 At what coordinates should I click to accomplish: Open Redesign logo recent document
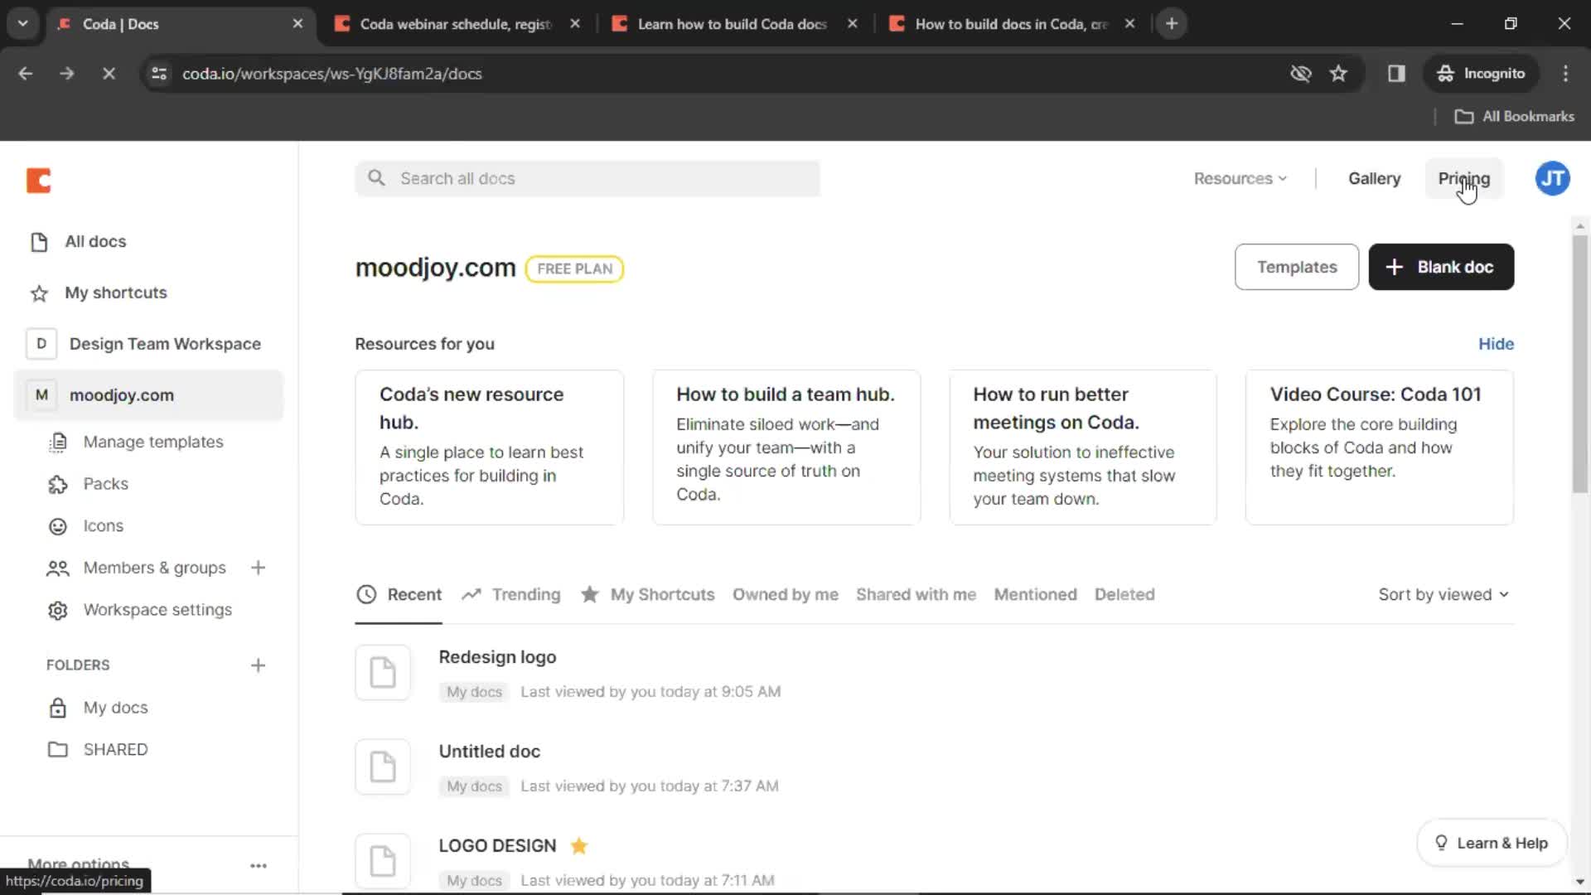click(x=497, y=656)
